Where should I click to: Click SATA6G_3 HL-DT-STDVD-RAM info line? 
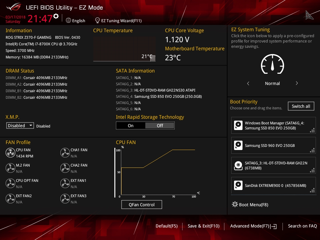point(156,90)
